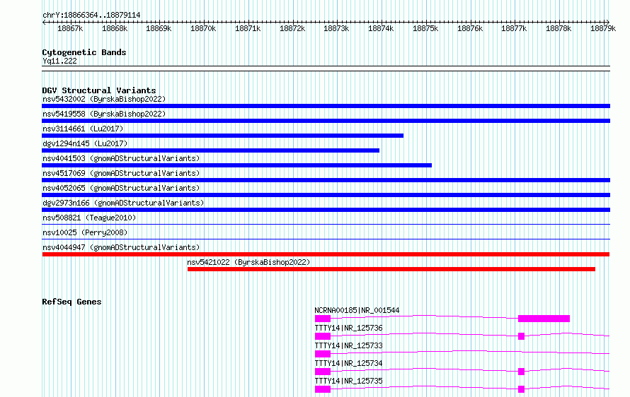Viewport: 630px width, 397px height.
Task: Click the thin blue line under nsv10025
Action: click(x=326, y=239)
